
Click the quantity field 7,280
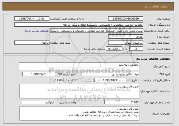122,102
